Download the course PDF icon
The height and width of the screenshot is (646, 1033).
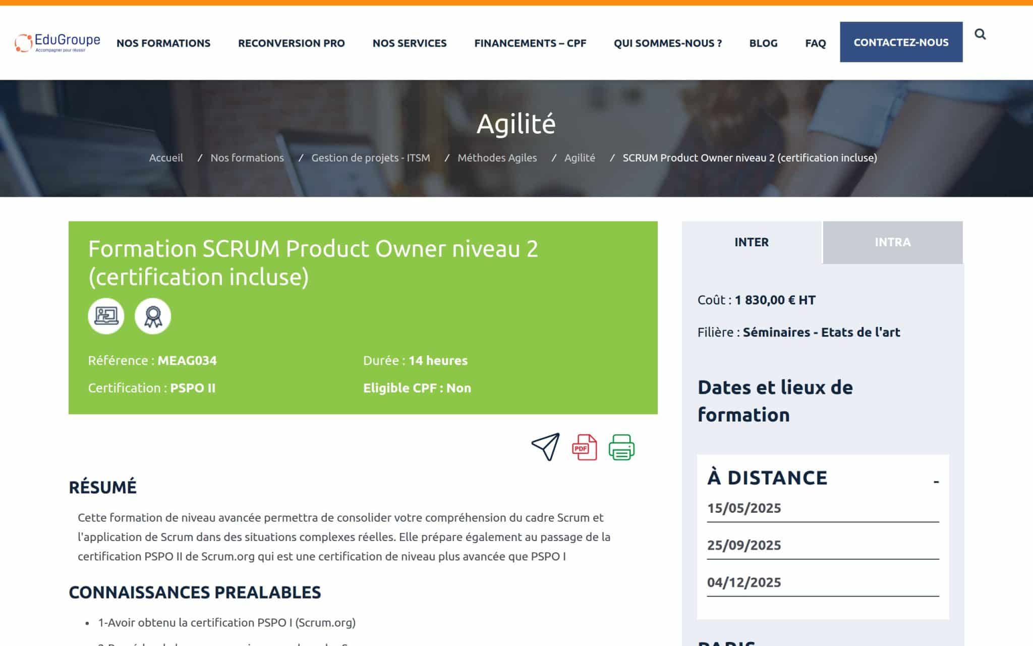pos(584,447)
